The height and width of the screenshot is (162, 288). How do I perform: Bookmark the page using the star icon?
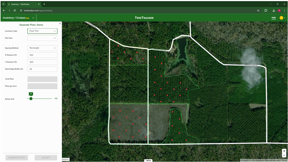(x=258, y=10)
